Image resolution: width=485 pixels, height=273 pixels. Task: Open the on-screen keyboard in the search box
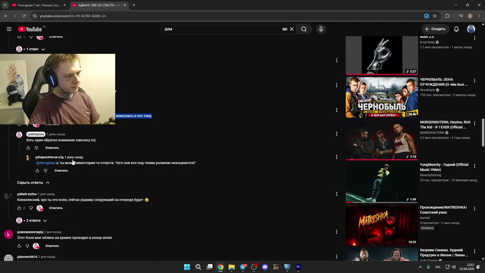click(x=285, y=29)
